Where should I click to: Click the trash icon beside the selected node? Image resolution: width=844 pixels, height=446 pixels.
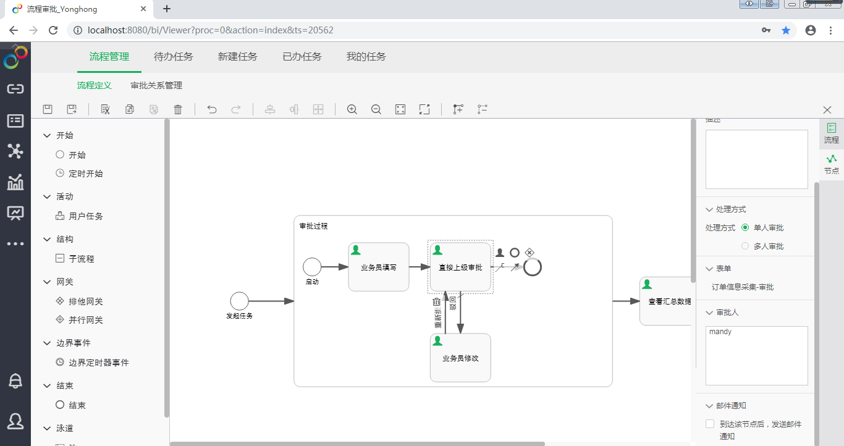436,302
